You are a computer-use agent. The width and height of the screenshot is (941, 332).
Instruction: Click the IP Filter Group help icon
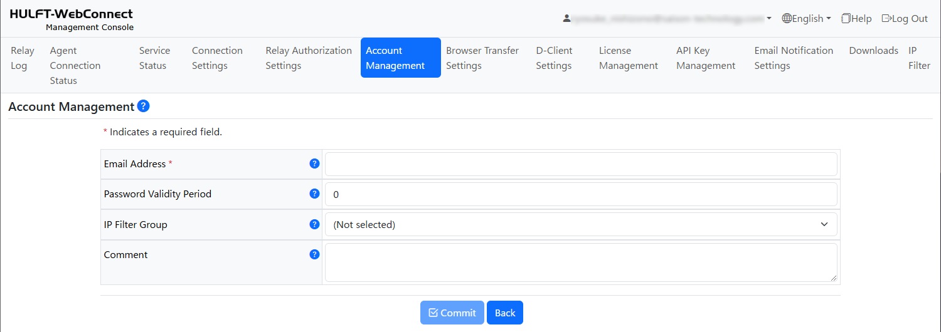click(315, 224)
